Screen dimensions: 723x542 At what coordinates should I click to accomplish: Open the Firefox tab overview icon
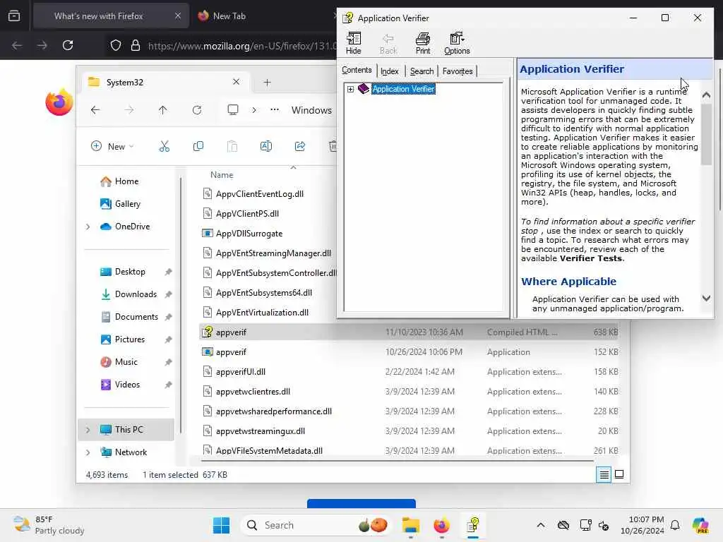click(x=14, y=16)
